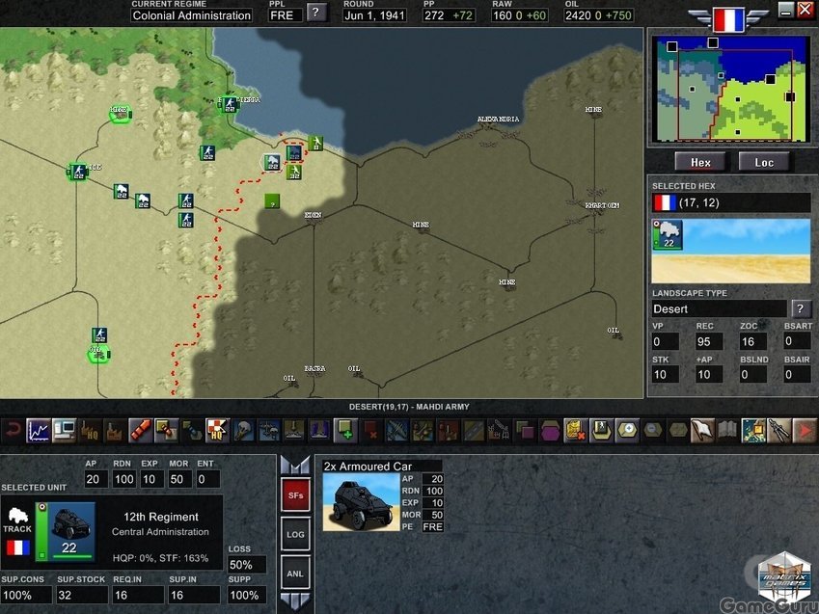Click the unit counter in Selected Hex panel
This screenshot has width=819, height=614.
click(667, 234)
